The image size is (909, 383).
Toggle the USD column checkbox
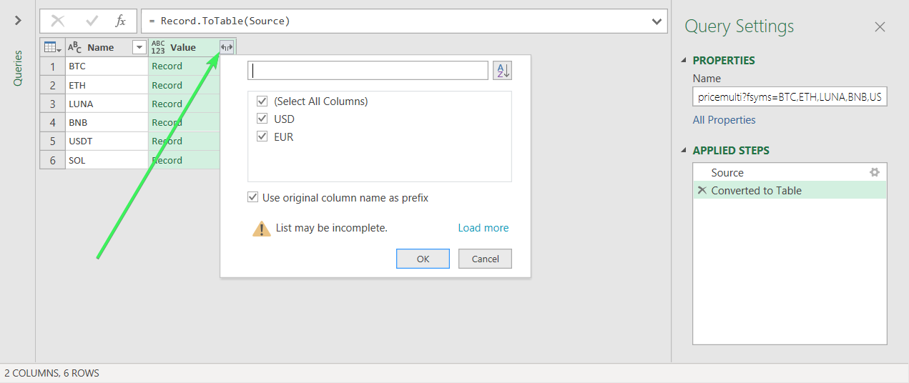[x=262, y=119]
